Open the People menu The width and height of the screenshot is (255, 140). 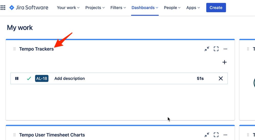tap(172, 8)
